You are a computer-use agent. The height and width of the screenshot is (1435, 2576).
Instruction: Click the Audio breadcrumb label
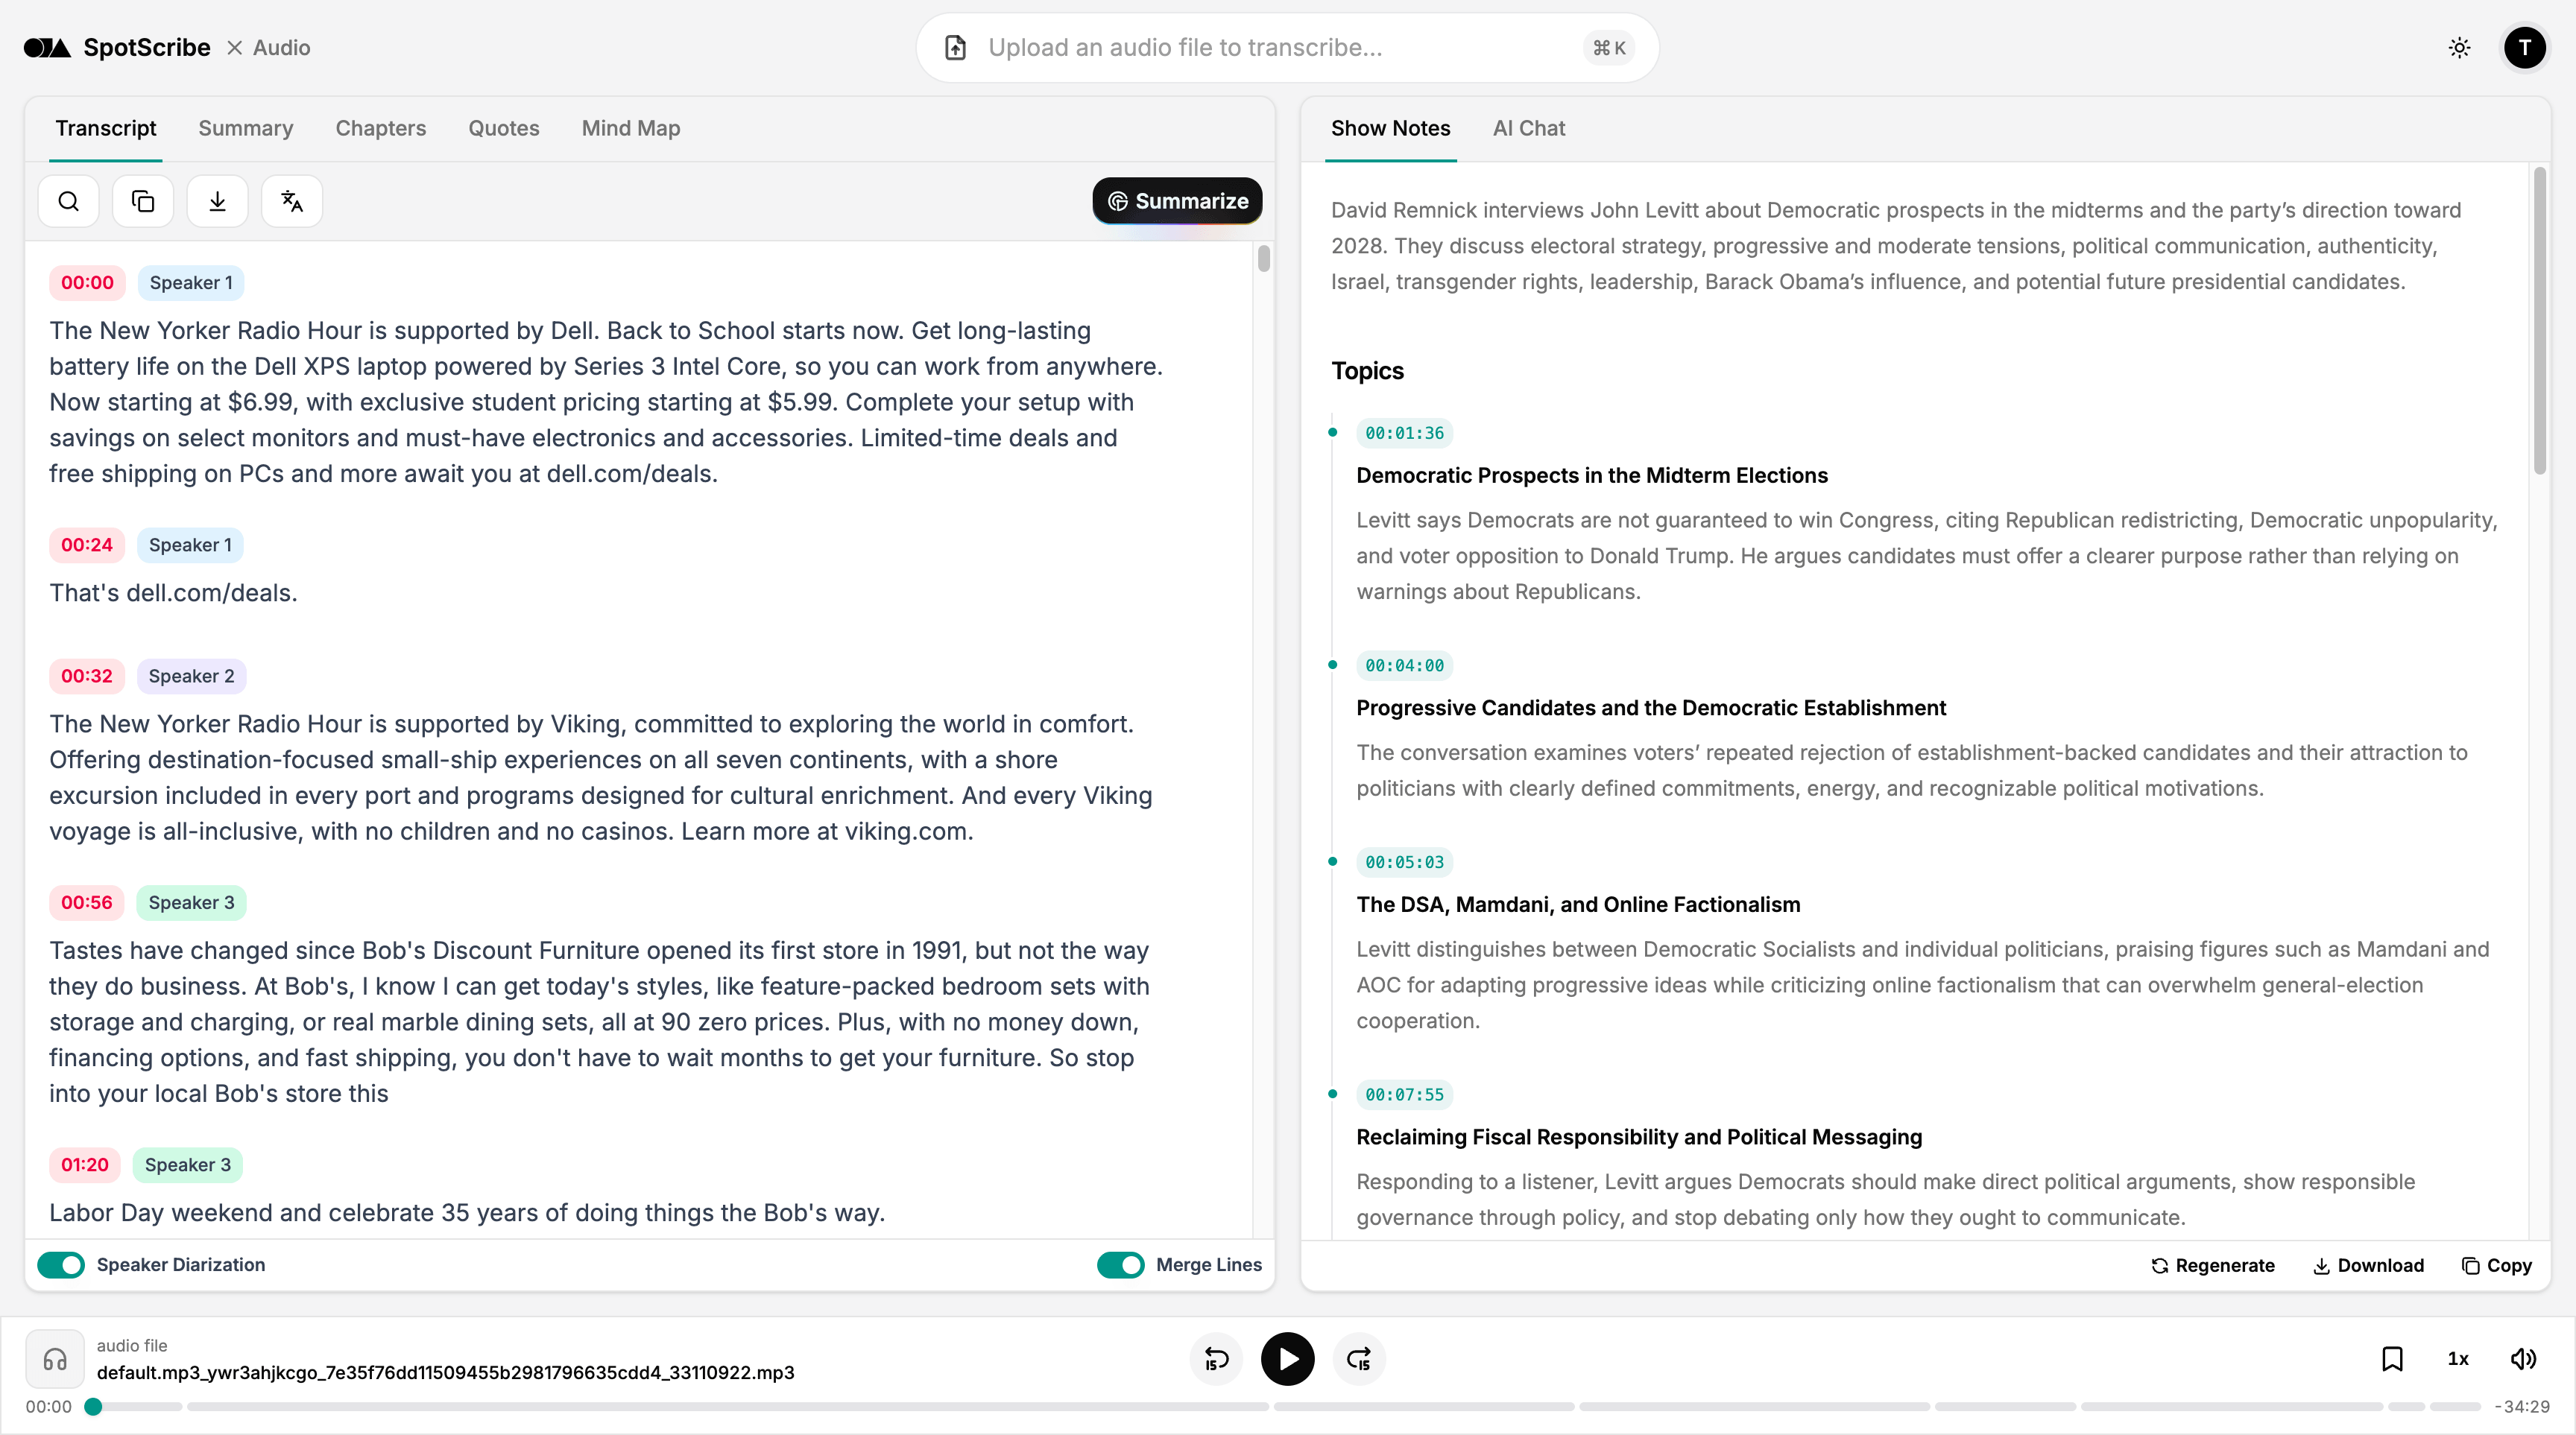(281, 48)
